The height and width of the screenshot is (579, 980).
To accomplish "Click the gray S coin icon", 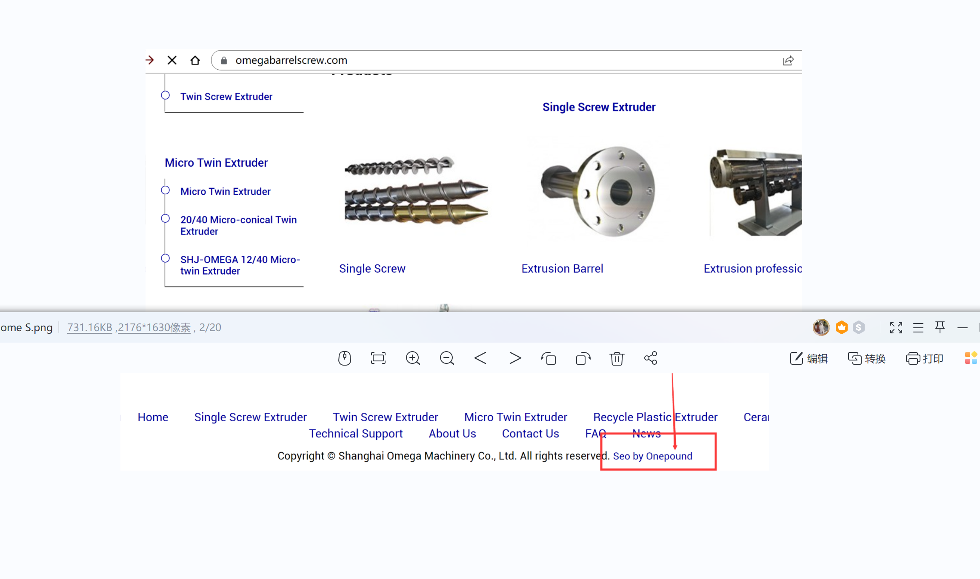I will (859, 327).
